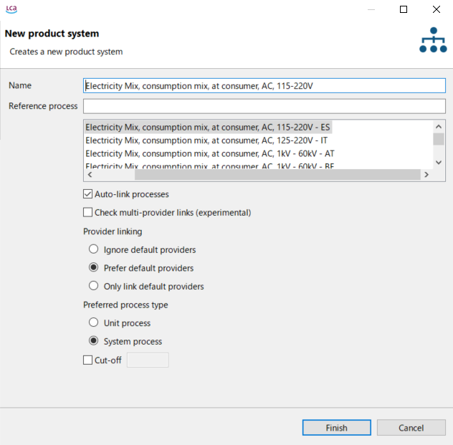Click the Finish button

[x=337, y=428]
